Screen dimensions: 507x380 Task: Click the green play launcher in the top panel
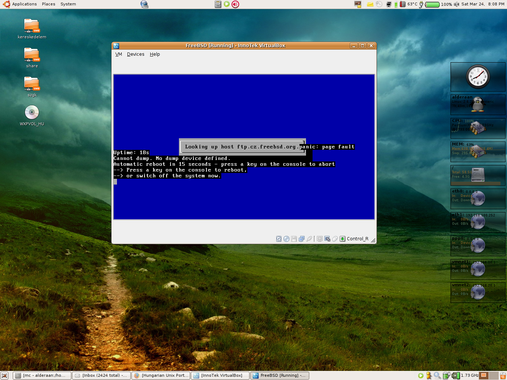(227, 4)
